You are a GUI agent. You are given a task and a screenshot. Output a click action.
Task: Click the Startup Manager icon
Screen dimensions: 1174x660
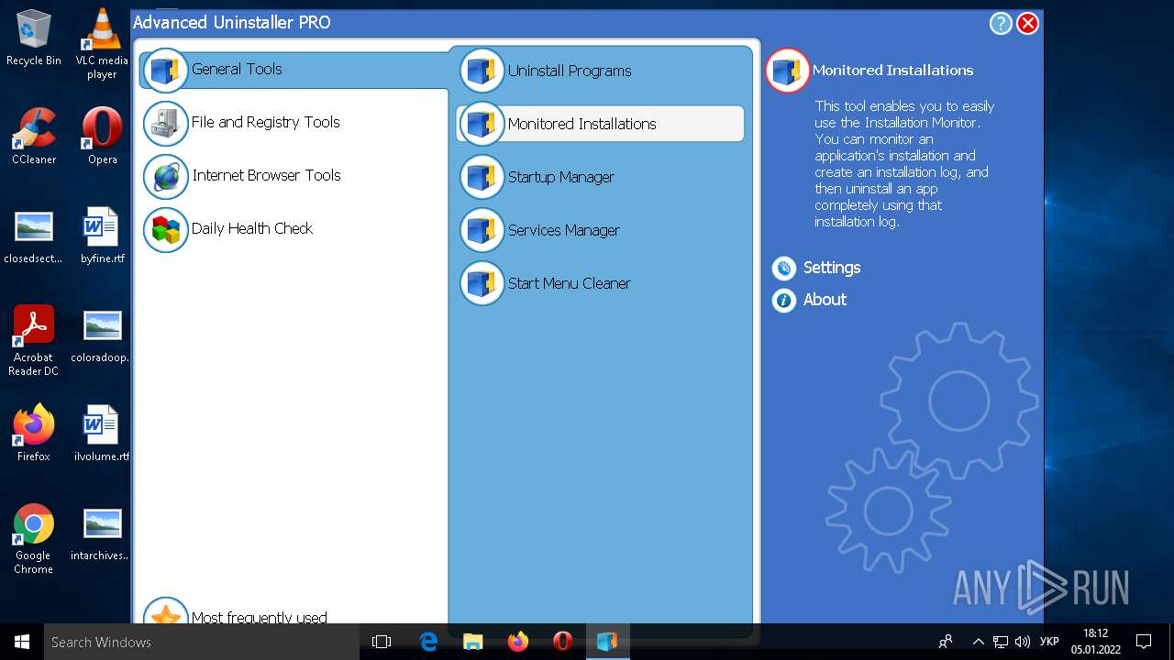pyautogui.click(x=482, y=178)
